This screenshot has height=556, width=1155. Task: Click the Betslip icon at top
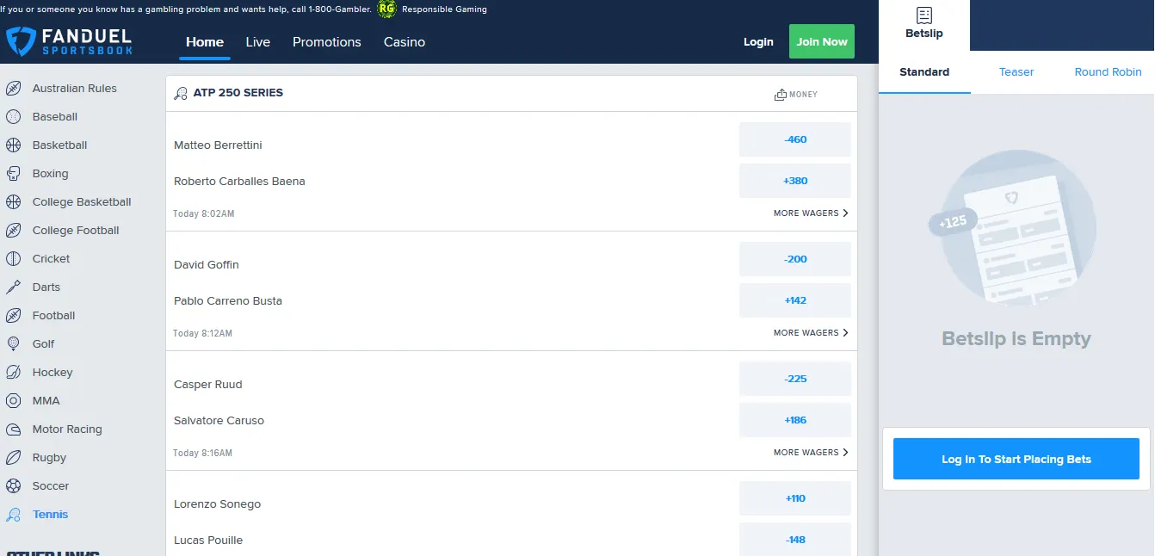[924, 15]
